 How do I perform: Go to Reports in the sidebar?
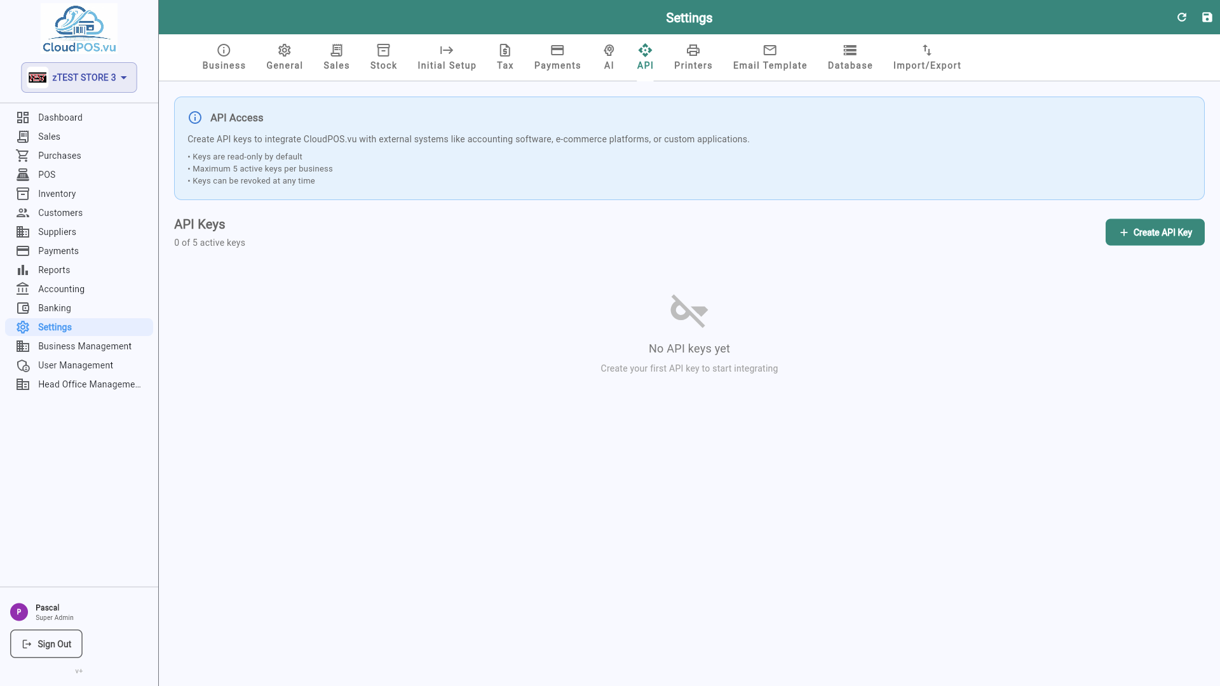(x=79, y=270)
